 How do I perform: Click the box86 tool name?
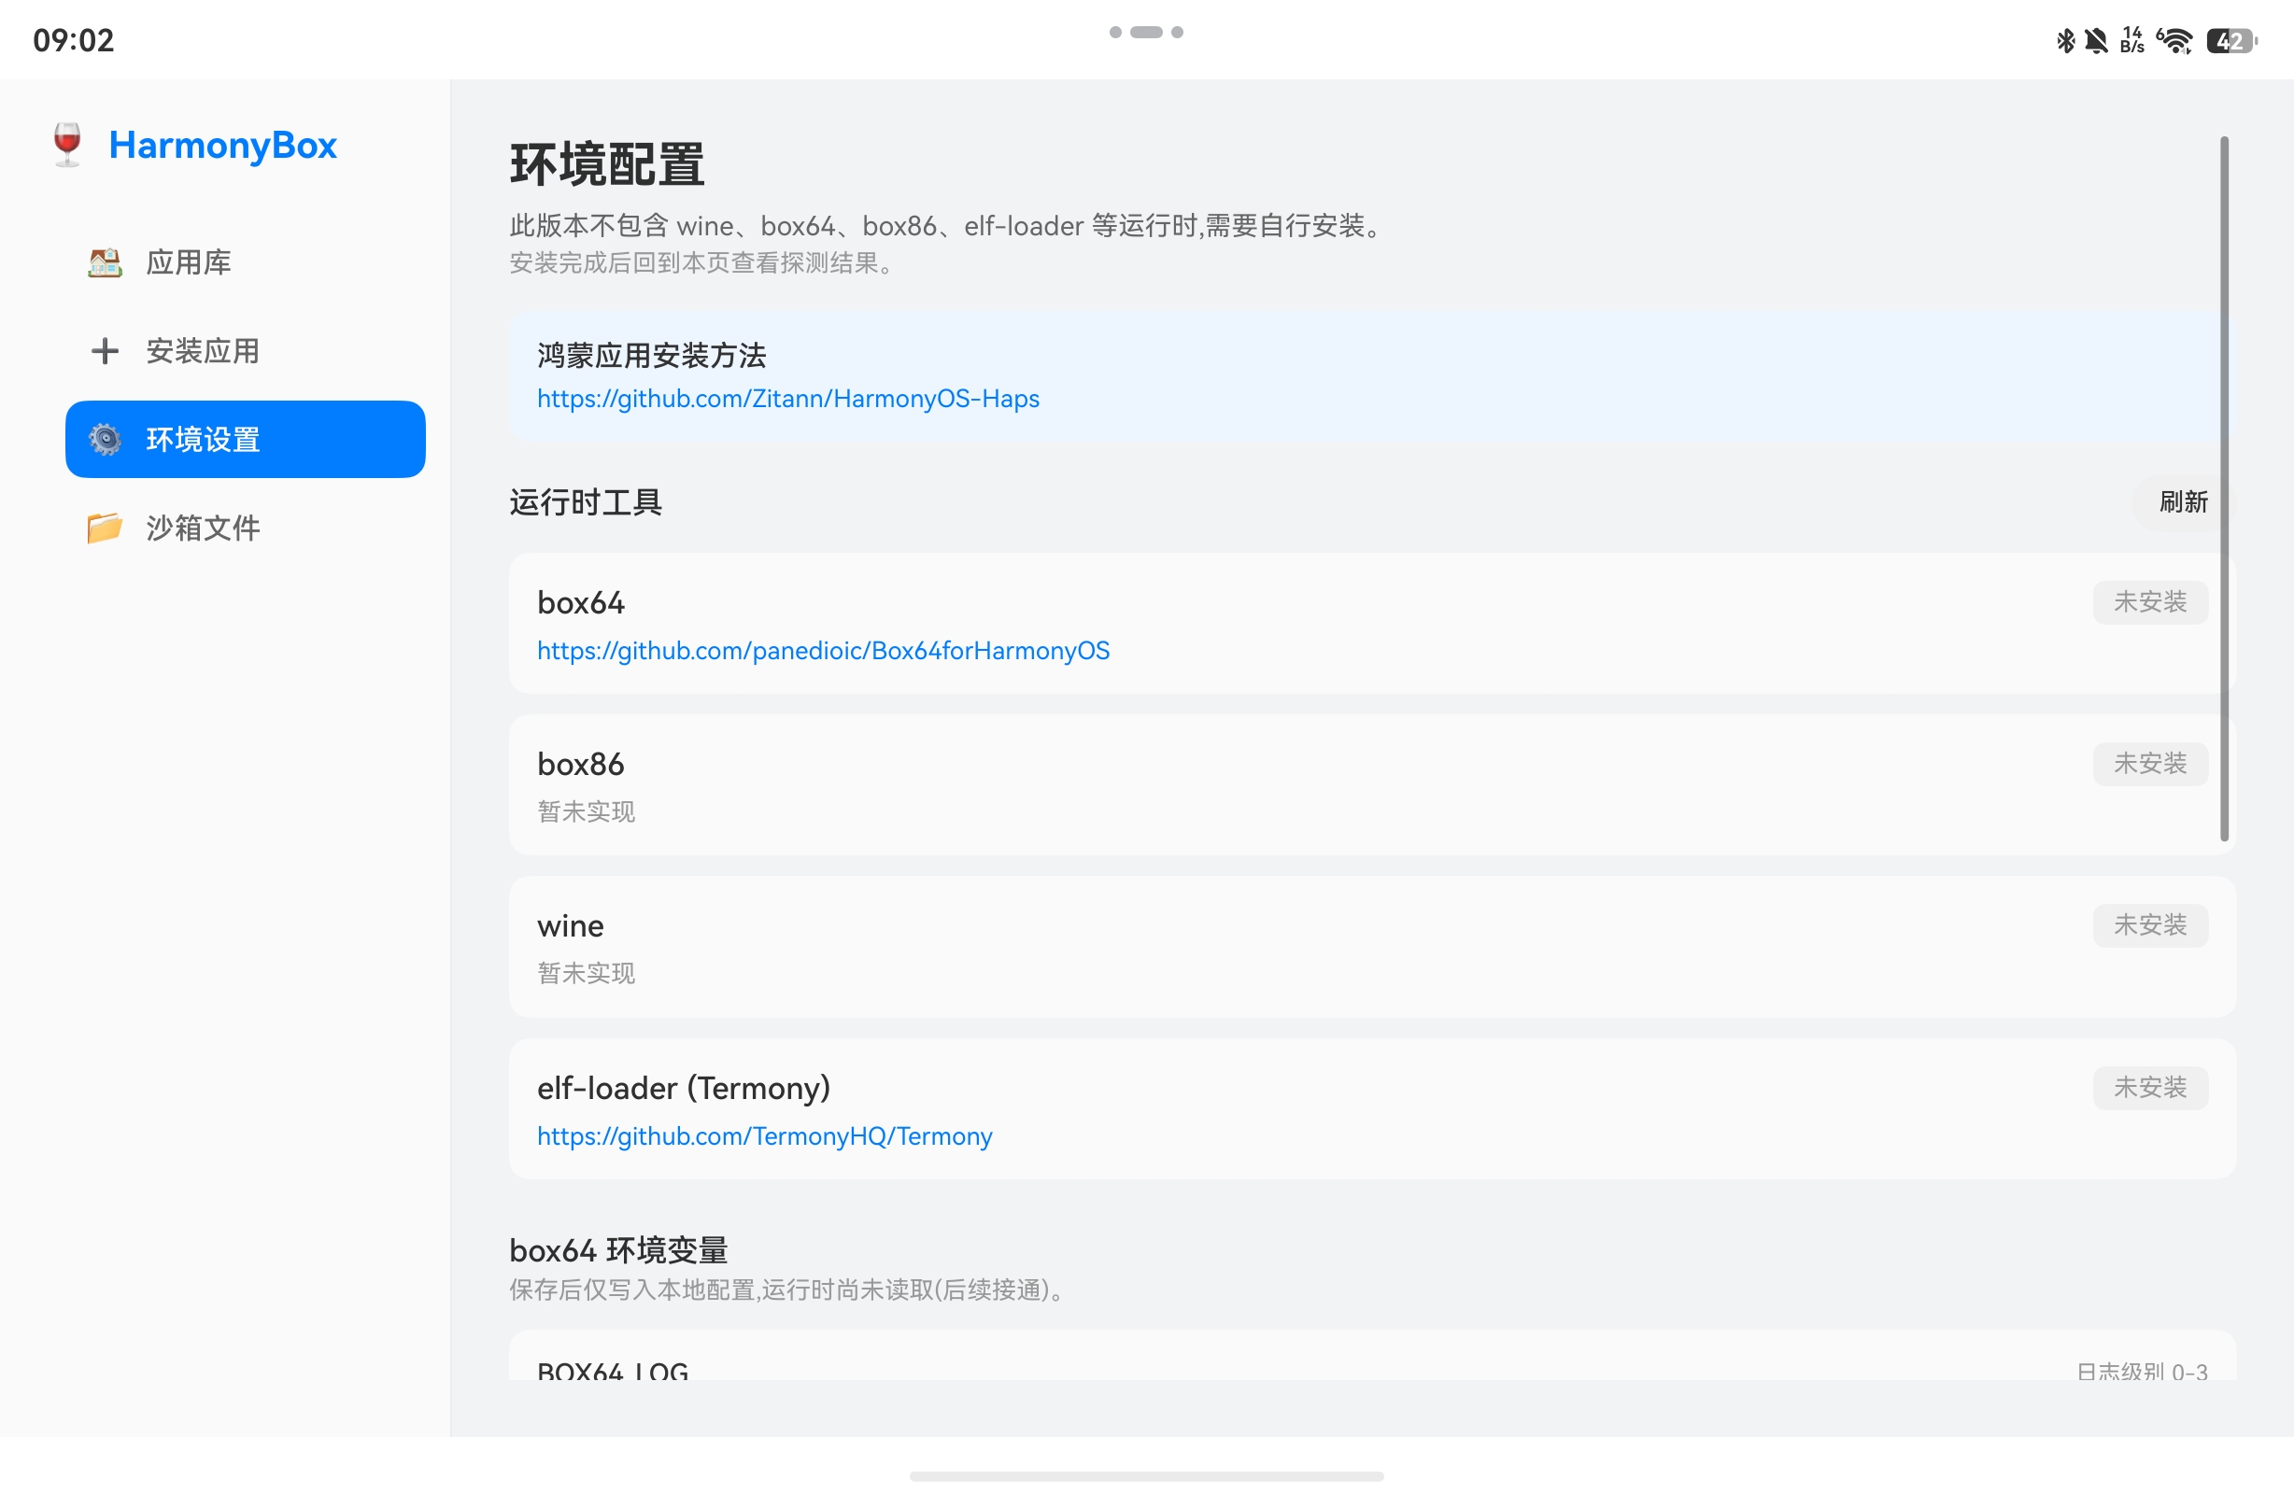[x=581, y=765]
